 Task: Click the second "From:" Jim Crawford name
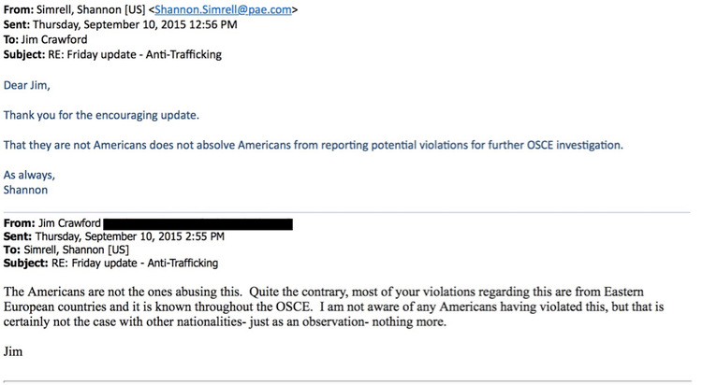(69, 223)
